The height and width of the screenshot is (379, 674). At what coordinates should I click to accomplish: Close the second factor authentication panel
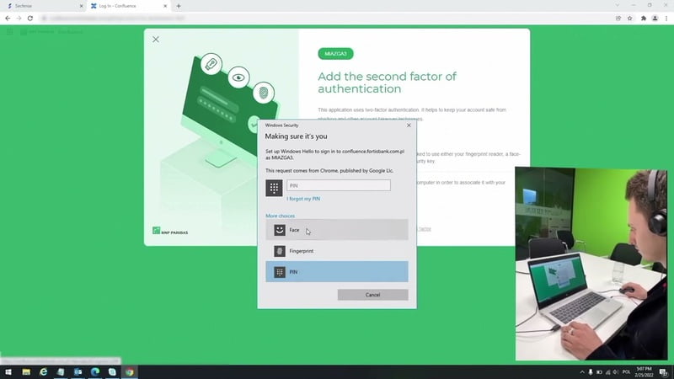[155, 40]
